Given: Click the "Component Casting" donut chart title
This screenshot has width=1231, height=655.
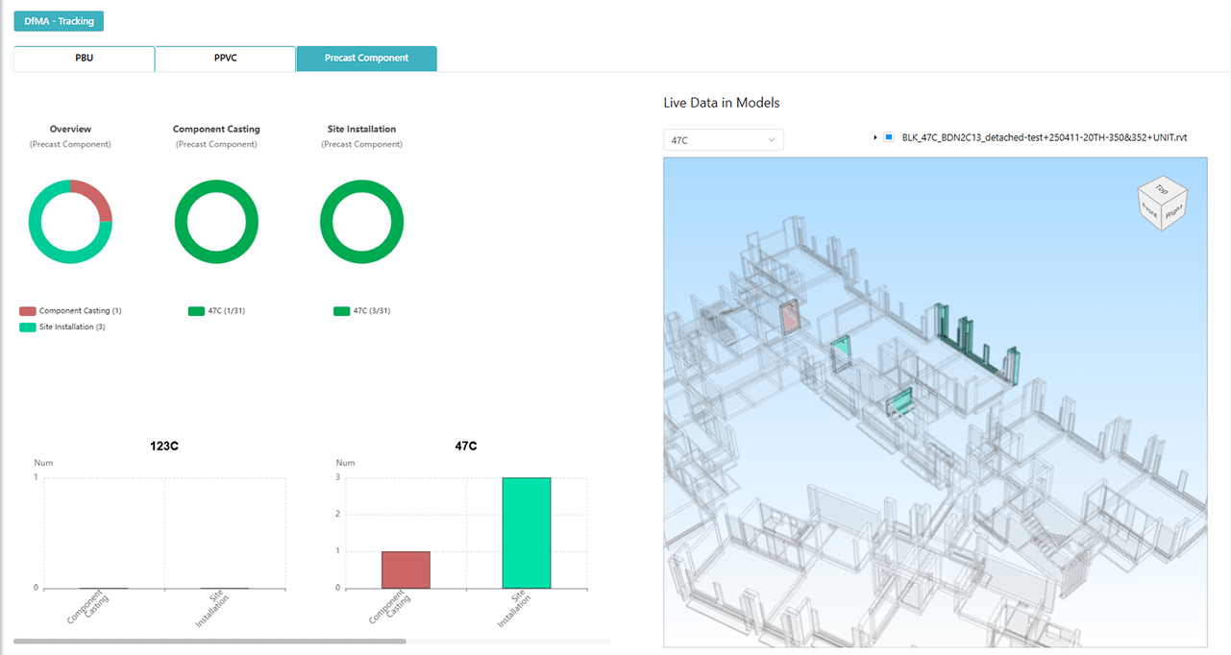Looking at the screenshot, I should pos(216,129).
